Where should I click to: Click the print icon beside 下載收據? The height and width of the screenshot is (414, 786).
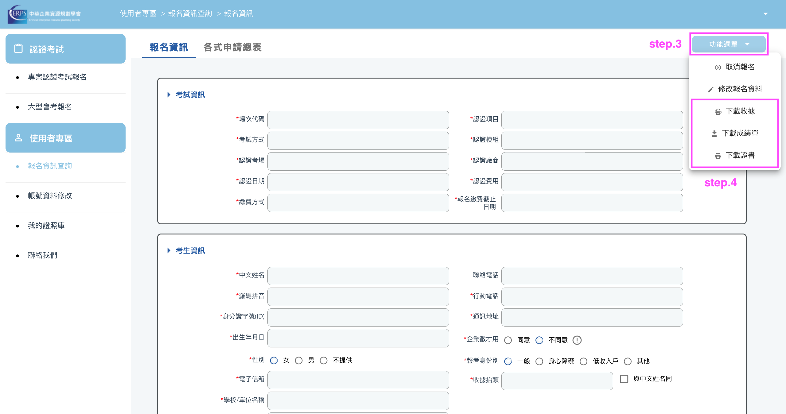click(718, 111)
